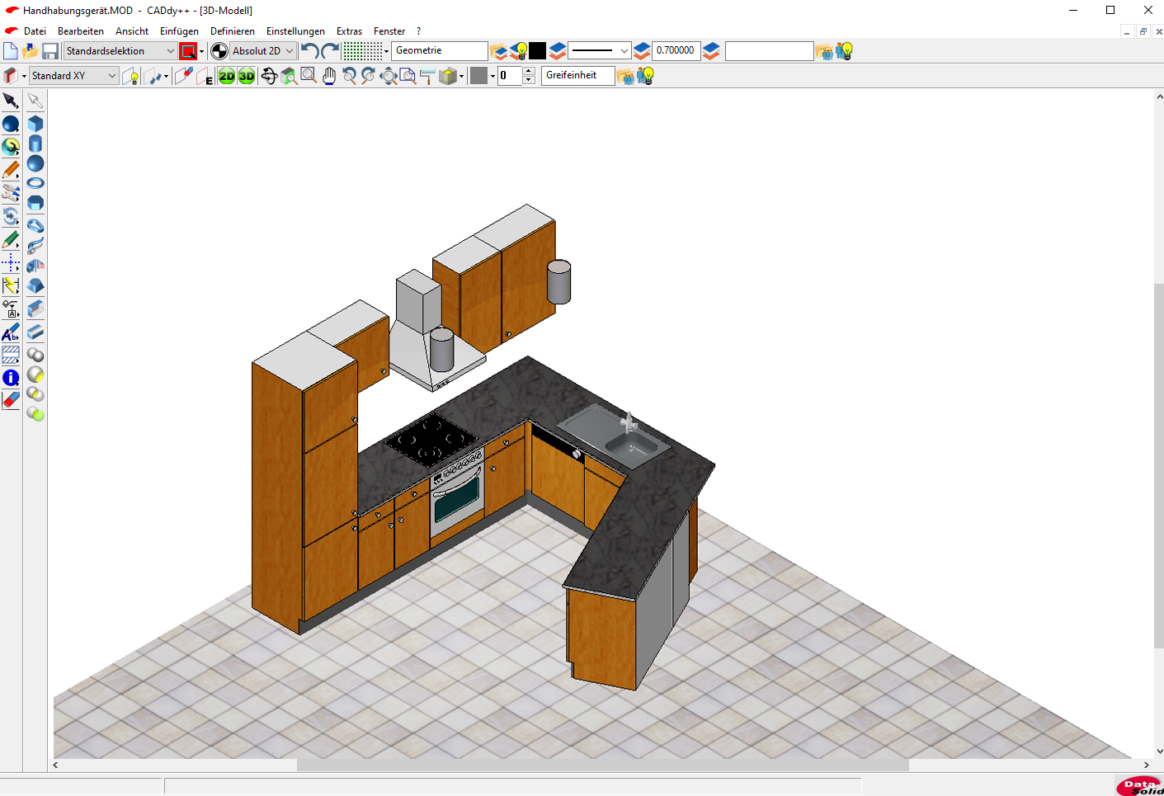Viewport: 1164px width, 796px height.
Task: Toggle the red selection window button
Action: pyautogui.click(x=188, y=51)
